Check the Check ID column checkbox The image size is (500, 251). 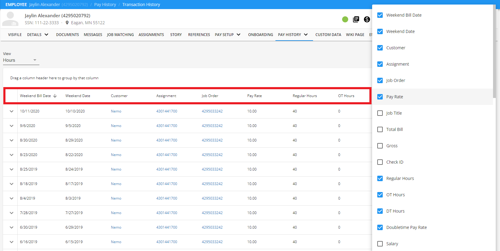(380, 162)
